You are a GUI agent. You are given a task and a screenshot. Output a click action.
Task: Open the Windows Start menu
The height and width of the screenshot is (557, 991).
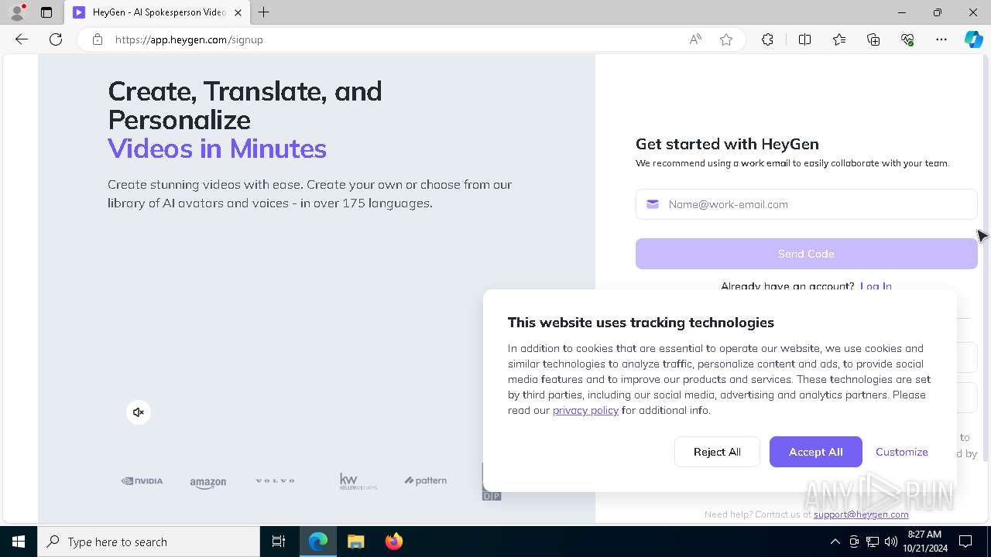point(19,542)
